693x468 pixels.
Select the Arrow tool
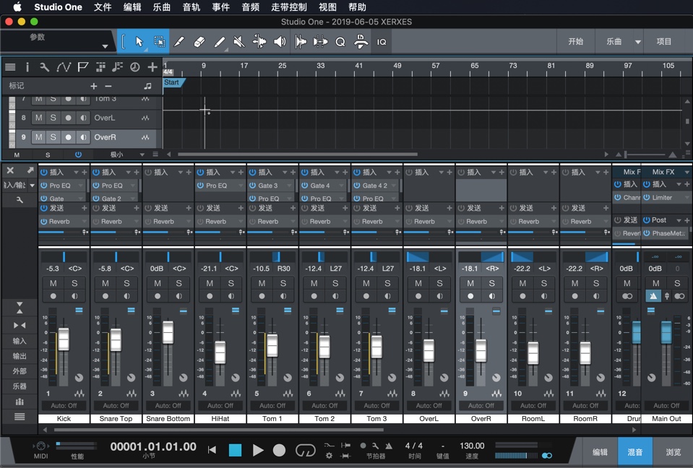[139, 41]
